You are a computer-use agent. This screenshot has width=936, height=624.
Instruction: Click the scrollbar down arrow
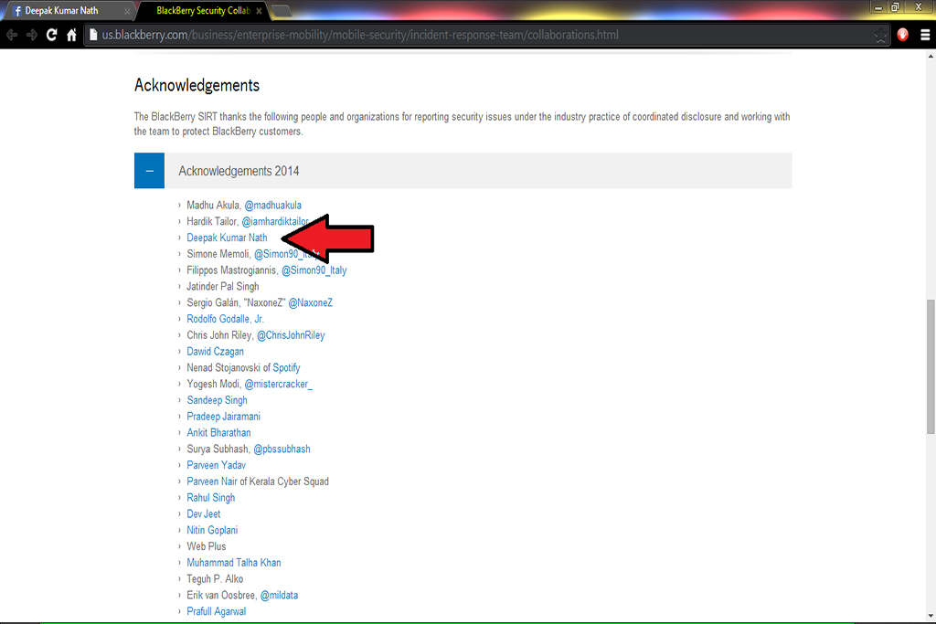click(930, 617)
